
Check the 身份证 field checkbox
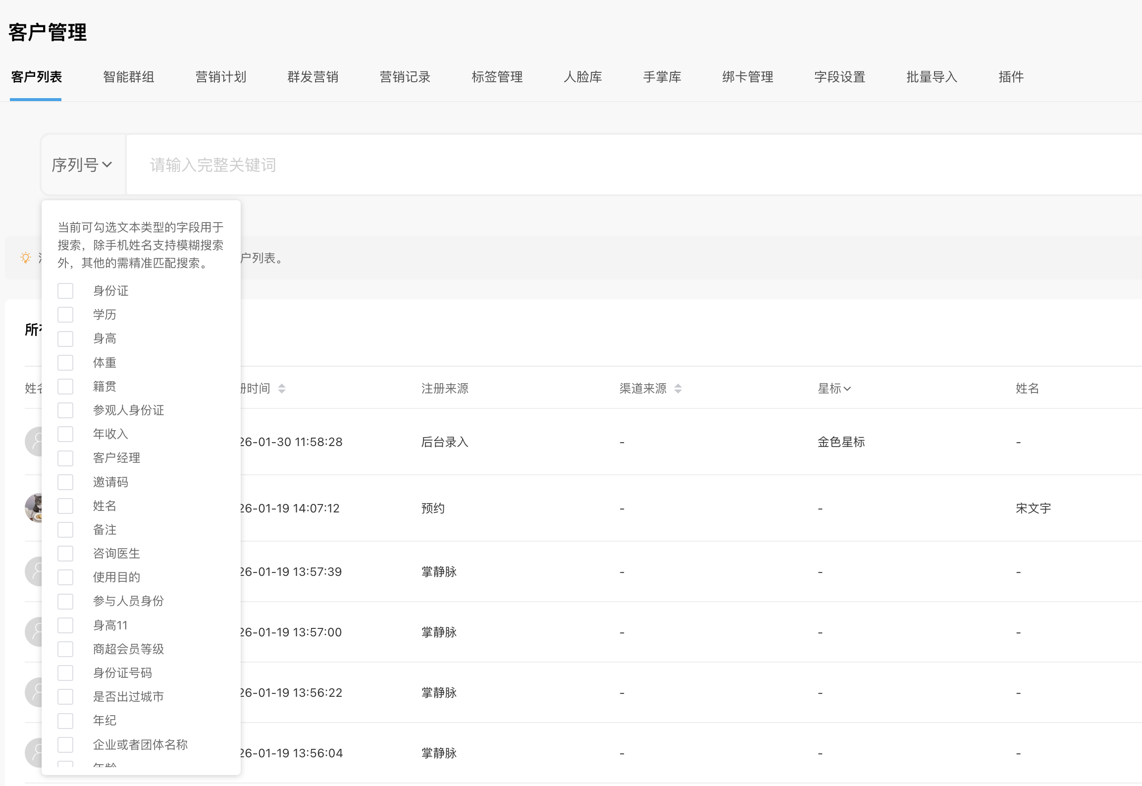pyautogui.click(x=65, y=291)
